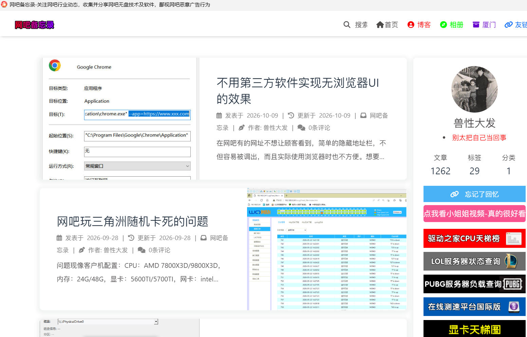Click the green compass icon beside 相册
The width and height of the screenshot is (527, 337).
(x=444, y=25)
